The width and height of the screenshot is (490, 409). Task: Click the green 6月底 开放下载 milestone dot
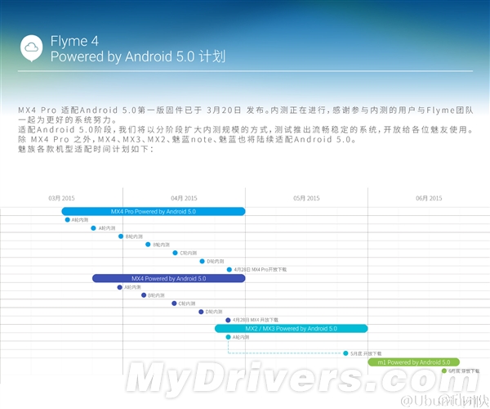pos(444,370)
